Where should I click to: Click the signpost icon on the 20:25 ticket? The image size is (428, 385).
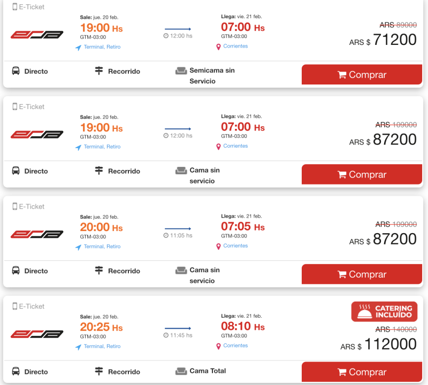tap(98, 371)
